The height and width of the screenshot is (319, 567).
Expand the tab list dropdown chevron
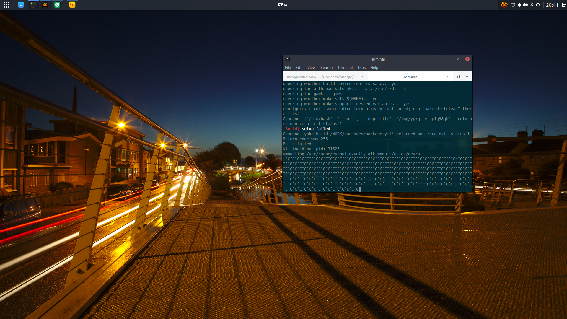click(x=467, y=77)
